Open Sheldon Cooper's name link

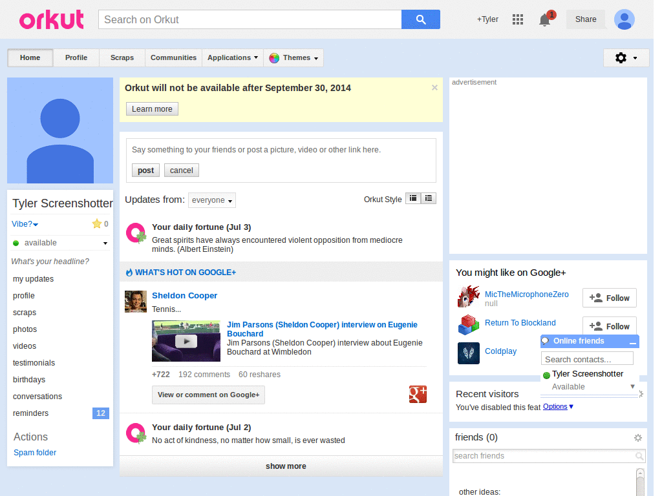pos(184,296)
